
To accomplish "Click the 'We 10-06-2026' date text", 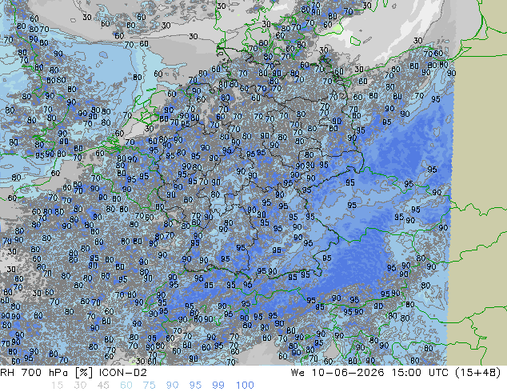I will pyautogui.click(x=337, y=373).
